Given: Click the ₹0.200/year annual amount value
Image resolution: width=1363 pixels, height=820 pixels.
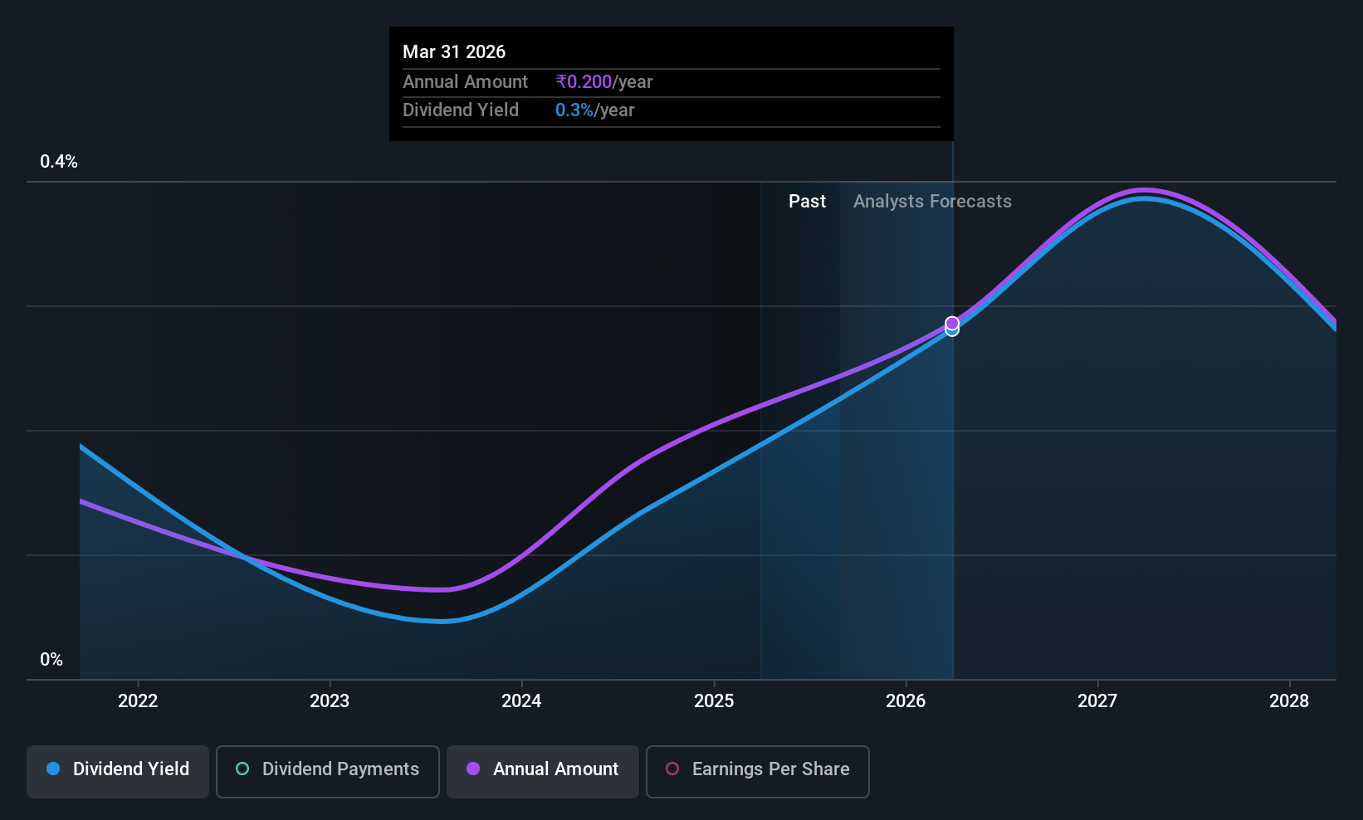Looking at the screenshot, I should [x=604, y=82].
